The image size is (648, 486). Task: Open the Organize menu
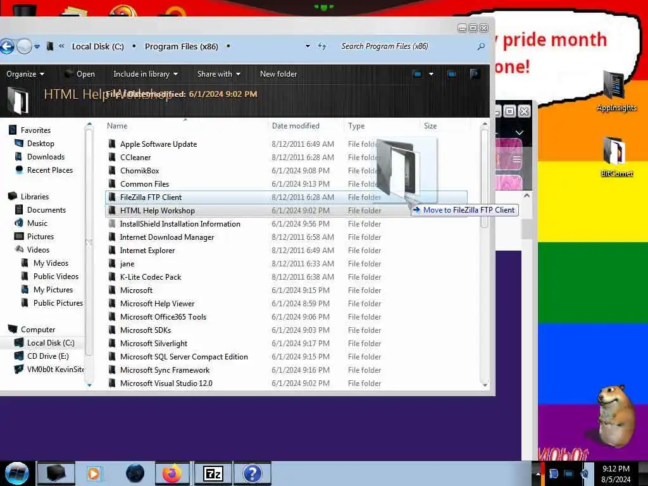click(25, 74)
